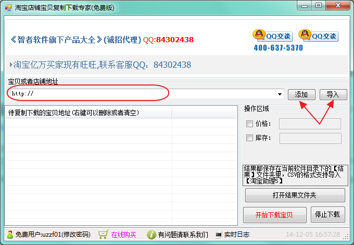Click the 停止下载 button
Image resolution: width=354 pixels, height=245 pixels.
tap(327, 214)
